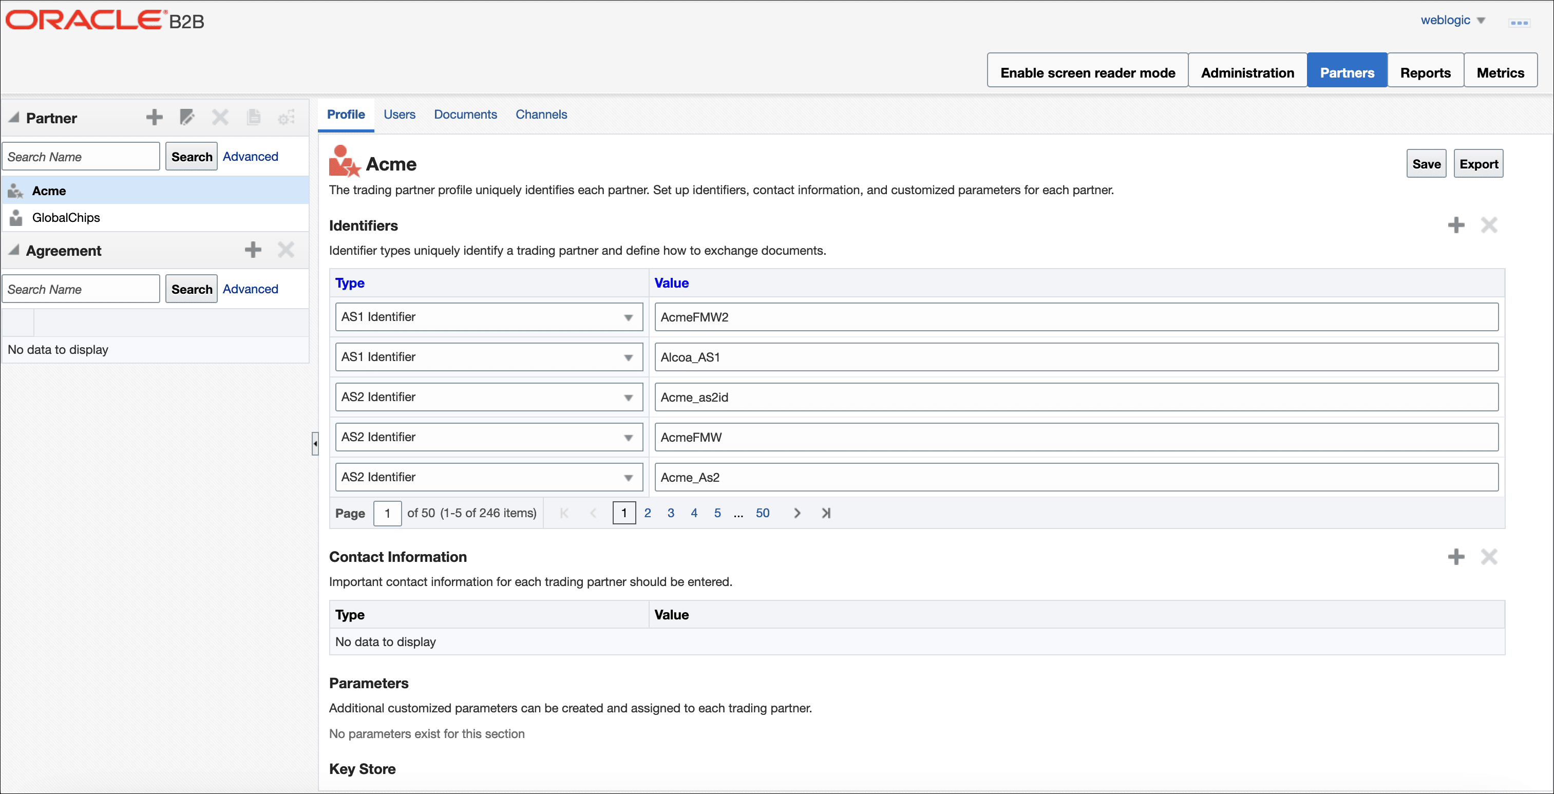The width and height of the screenshot is (1554, 794).
Task: Add a new agreement
Action: pos(253,250)
